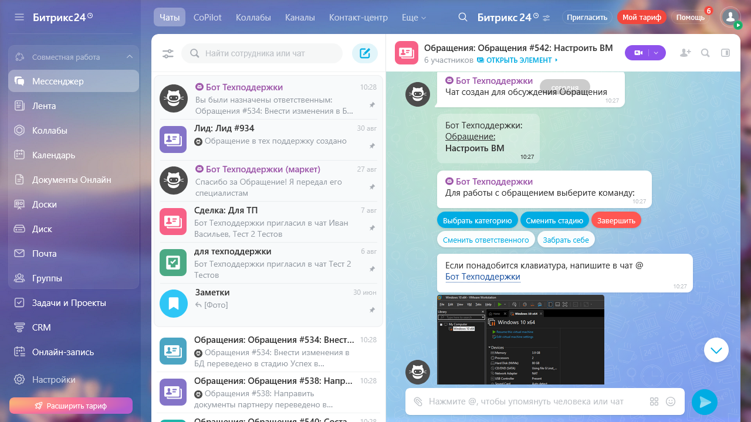Switch to the Каналы tab

coord(300,18)
